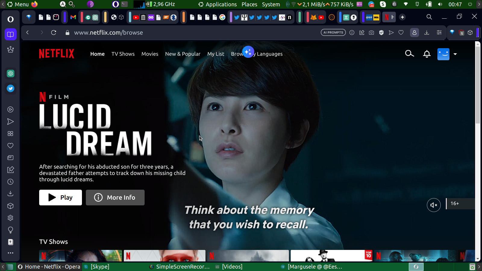The image size is (482, 271).
Task: Open Opera account profile button
Action: (415, 33)
